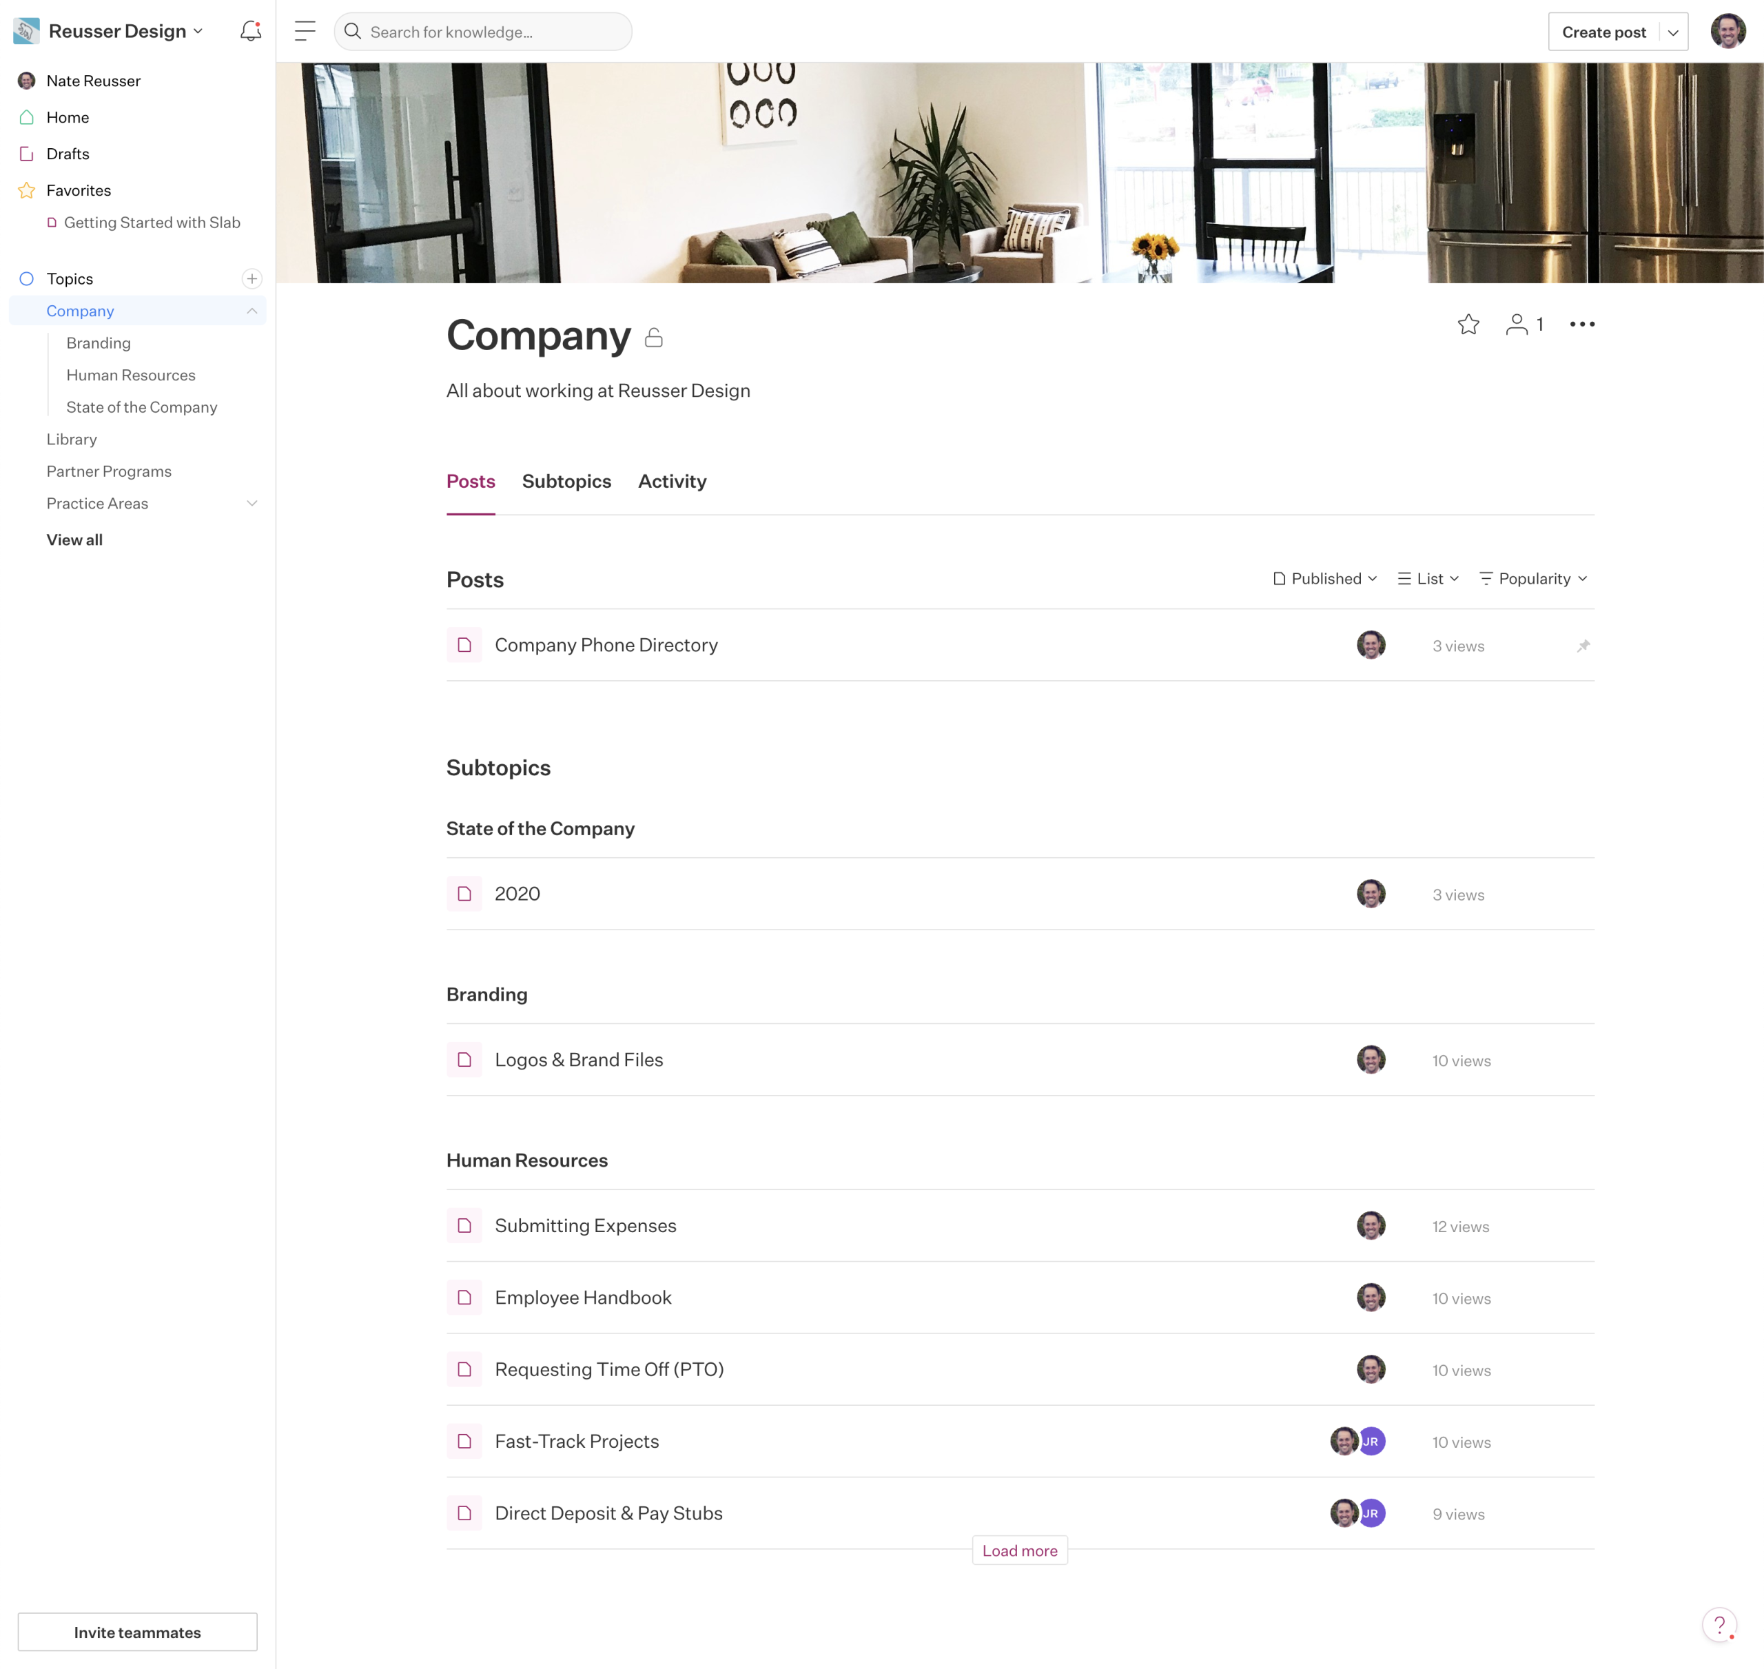The height and width of the screenshot is (1669, 1764).
Task: Click the unlock icon beside the Company title
Action: click(655, 337)
